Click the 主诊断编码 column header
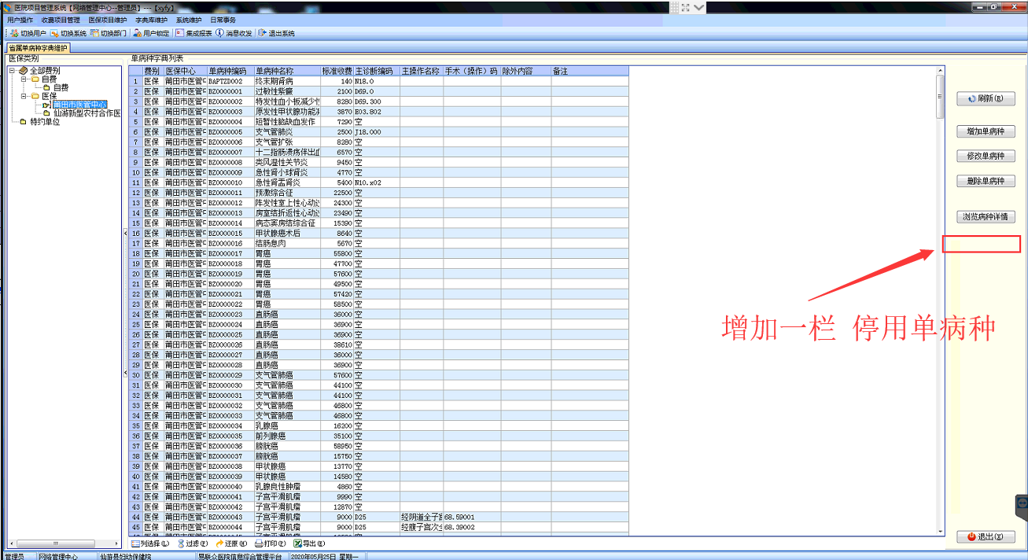The image size is (1028, 560). click(x=377, y=71)
